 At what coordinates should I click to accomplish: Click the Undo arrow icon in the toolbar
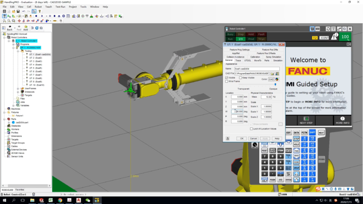pos(24,11)
